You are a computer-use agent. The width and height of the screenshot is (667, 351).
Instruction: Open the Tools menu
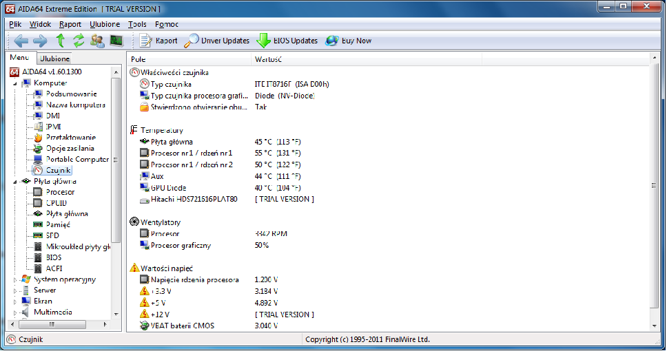pos(137,24)
